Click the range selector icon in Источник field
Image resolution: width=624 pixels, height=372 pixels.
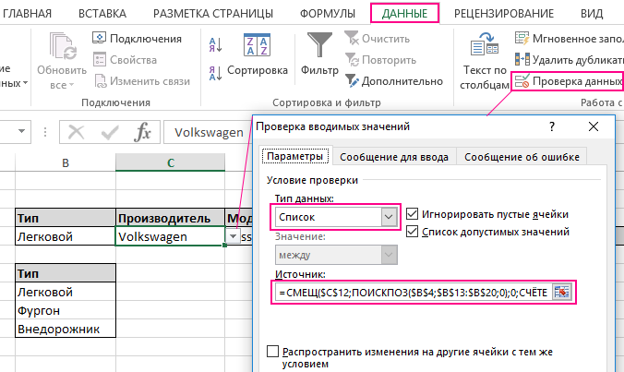(x=561, y=293)
